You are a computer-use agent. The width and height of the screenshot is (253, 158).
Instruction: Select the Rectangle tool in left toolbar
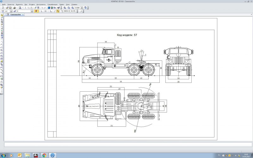pyautogui.click(x=2, y=76)
